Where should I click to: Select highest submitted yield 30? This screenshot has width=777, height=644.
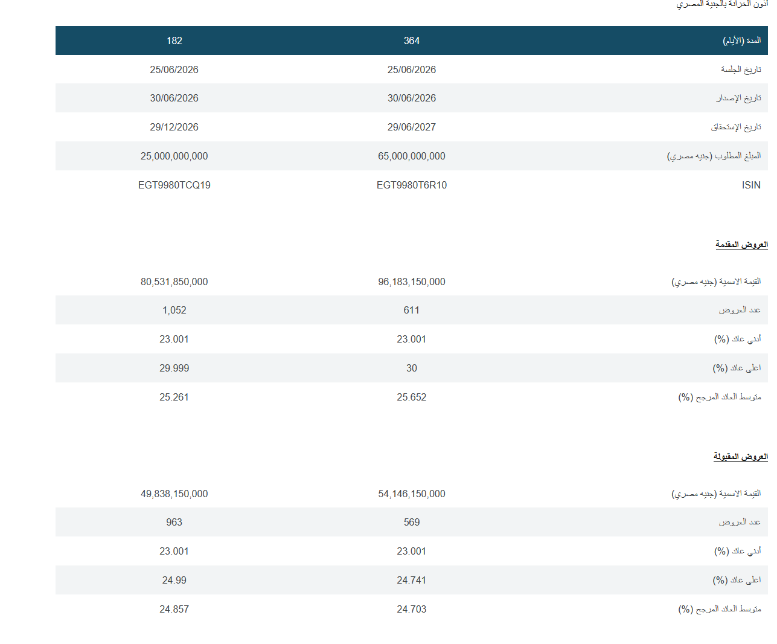[412, 368]
